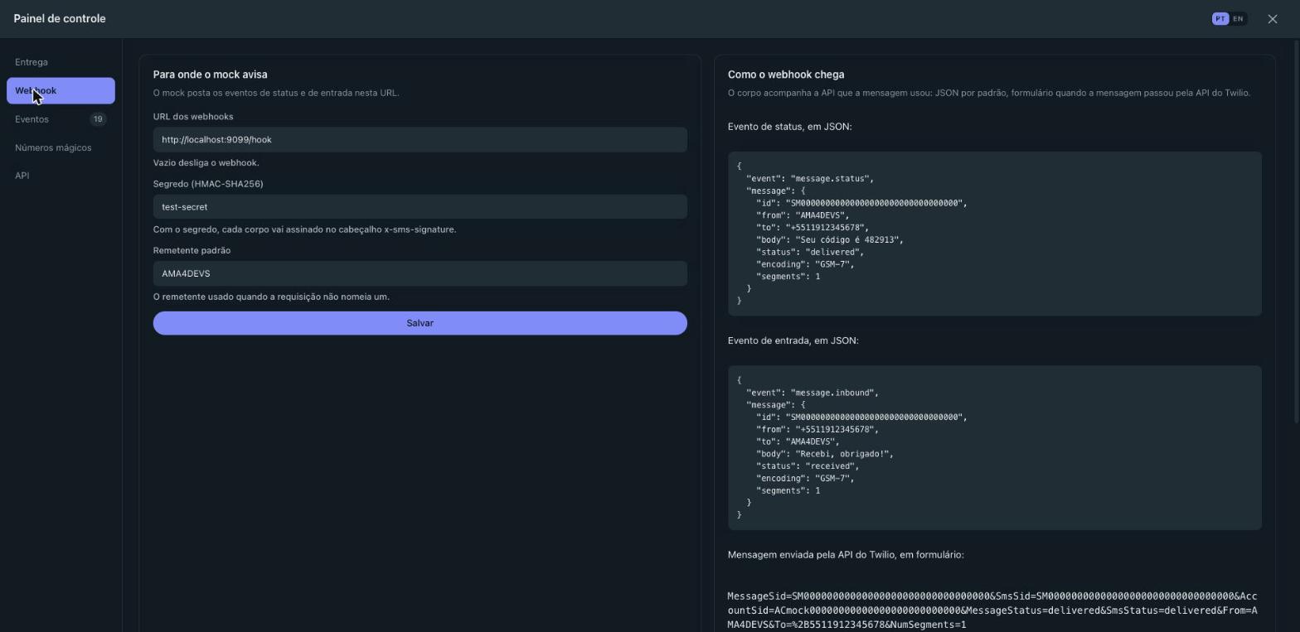Click the 'O remetente usado quando' hint

[x=271, y=297]
